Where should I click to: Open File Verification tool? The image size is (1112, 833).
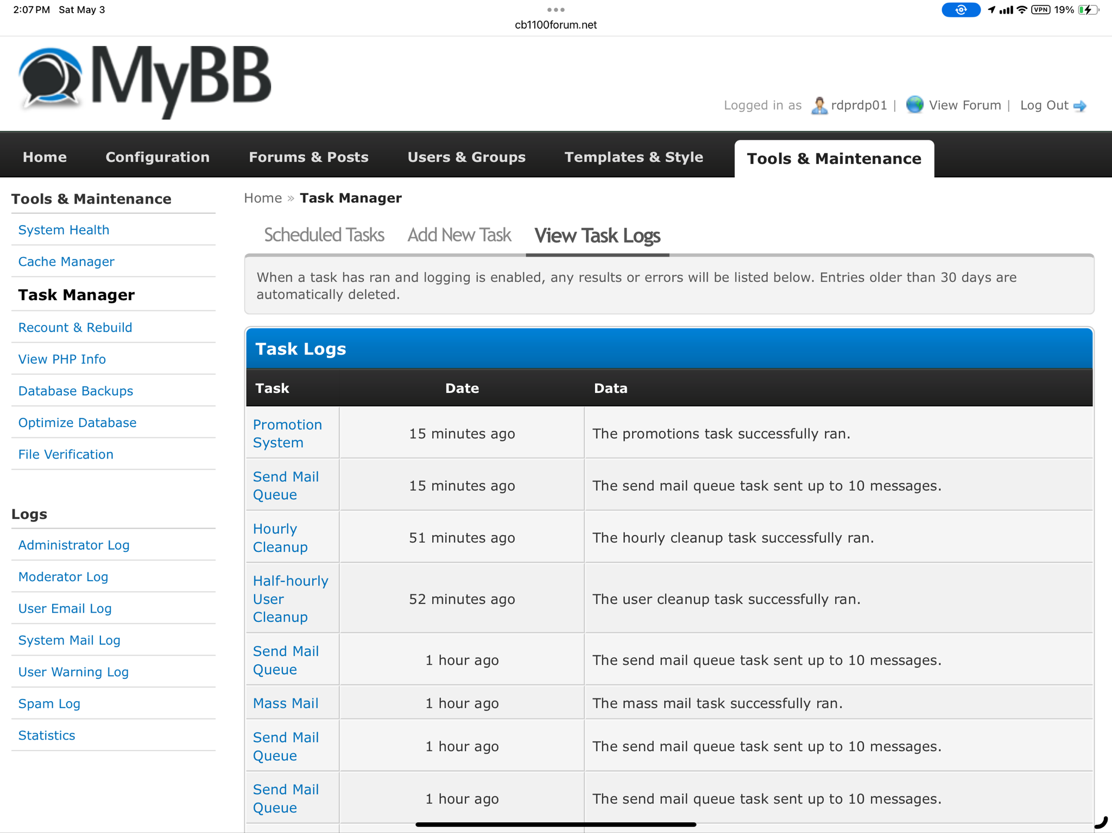66,455
